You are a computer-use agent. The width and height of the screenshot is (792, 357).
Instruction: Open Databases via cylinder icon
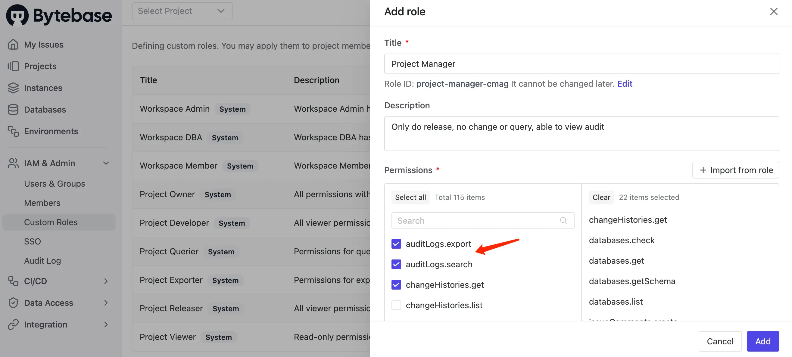(x=13, y=110)
